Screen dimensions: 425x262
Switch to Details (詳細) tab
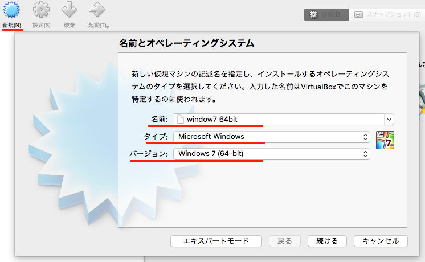pos(326,14)
